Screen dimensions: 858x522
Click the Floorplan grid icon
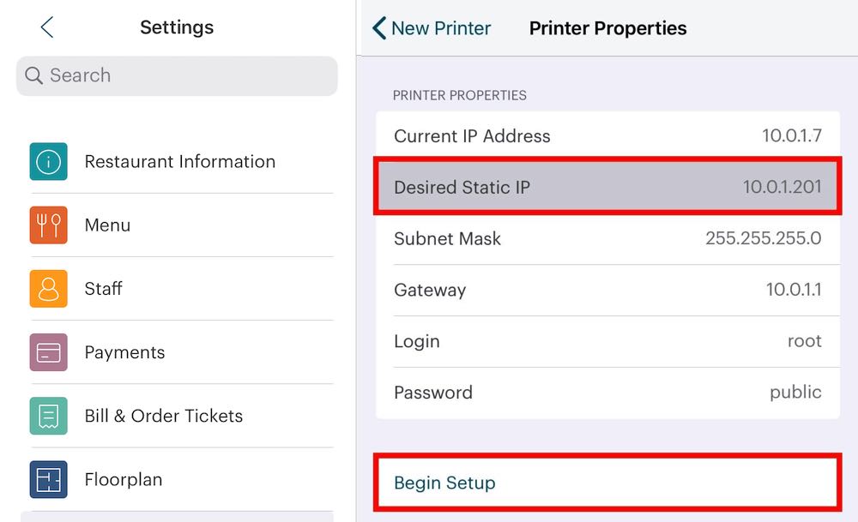tap(48, 479)
